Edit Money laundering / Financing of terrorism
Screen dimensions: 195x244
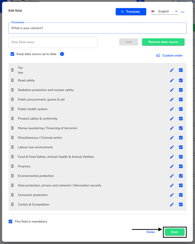pyautogui.click(x=172, y=128)
